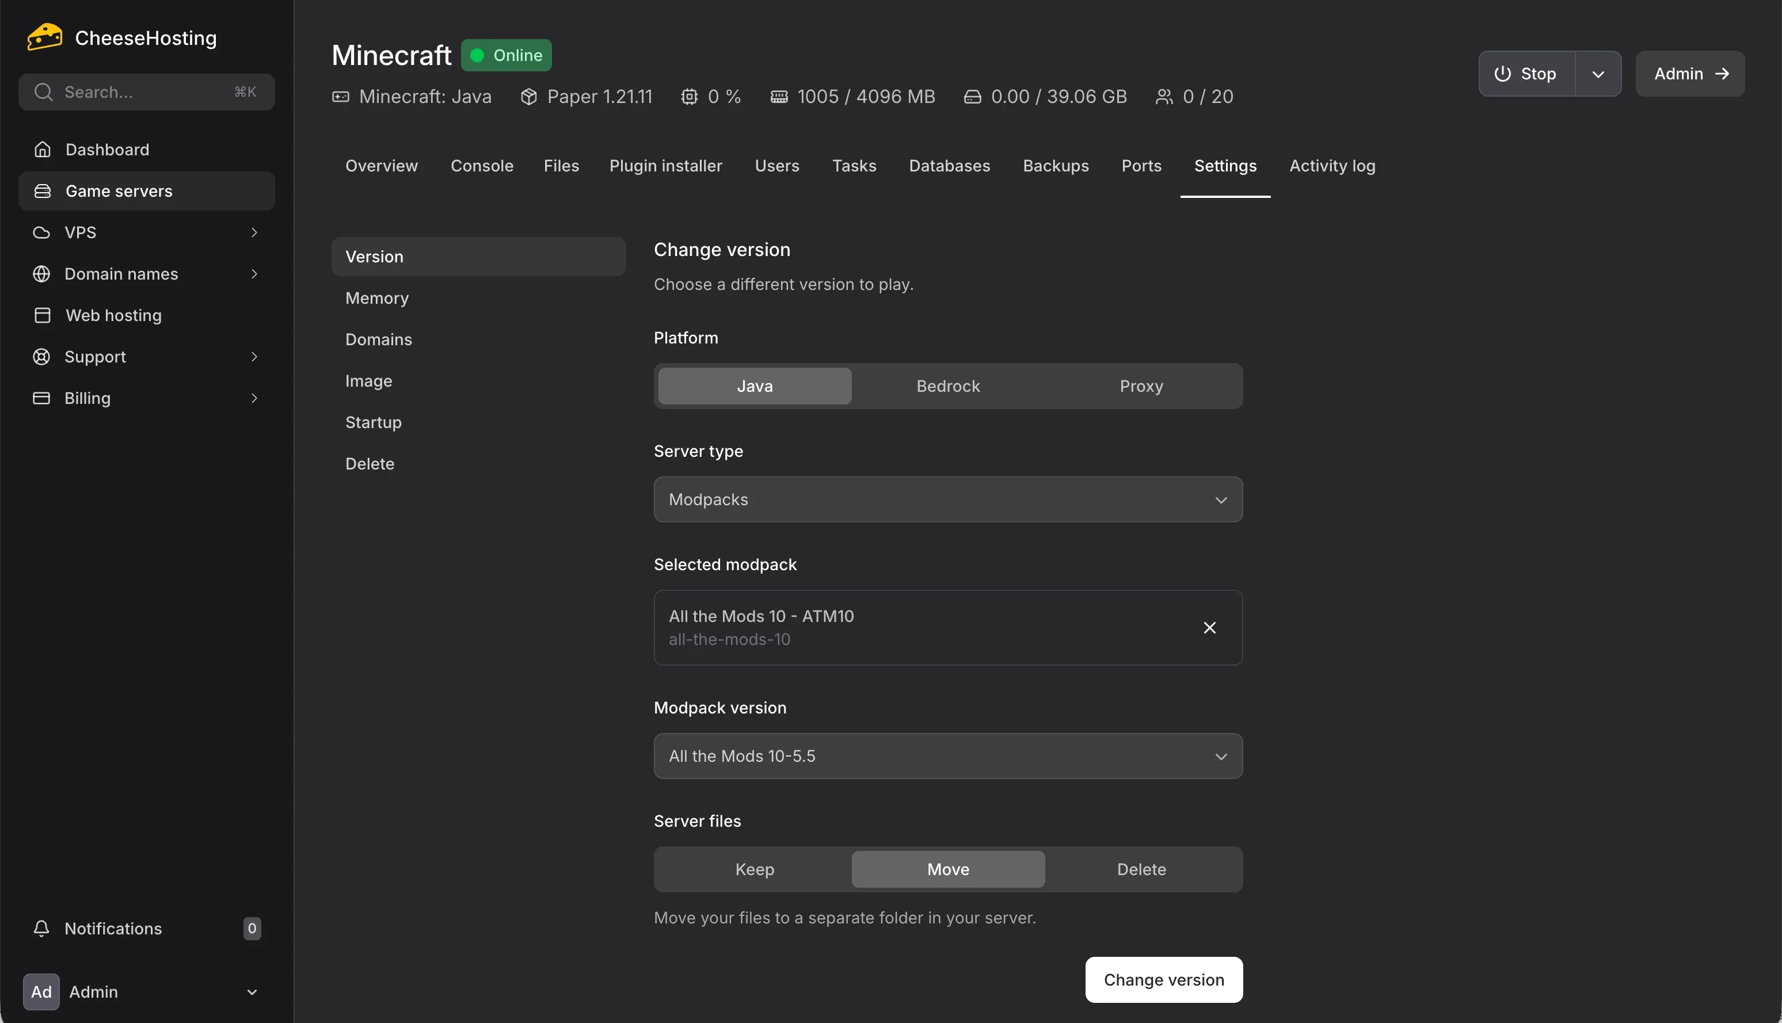Click the Admin button top right
Image resolution: width=1782 pixels, height=1023 pixels.
point(1690,73)
